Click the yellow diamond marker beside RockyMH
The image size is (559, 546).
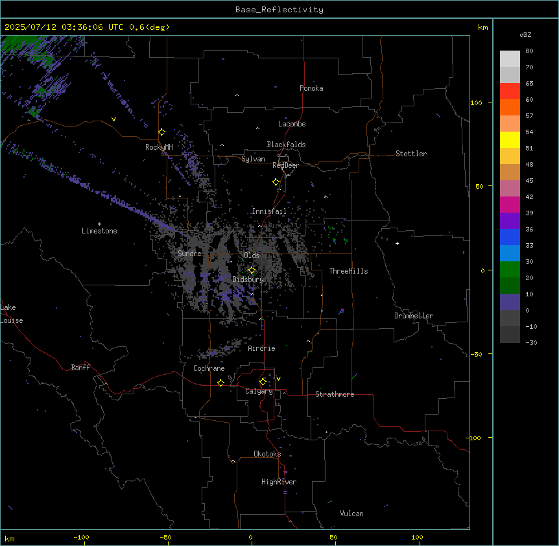pyautogui.click(x=161, y=132)
